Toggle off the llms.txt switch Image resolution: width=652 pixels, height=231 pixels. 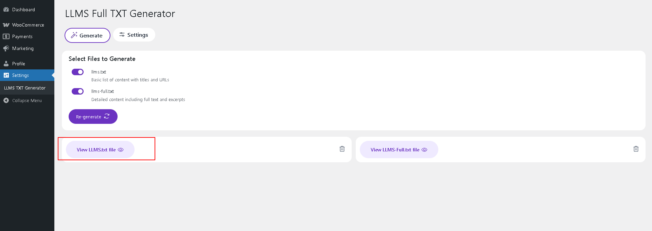click(x=77, y=72)
